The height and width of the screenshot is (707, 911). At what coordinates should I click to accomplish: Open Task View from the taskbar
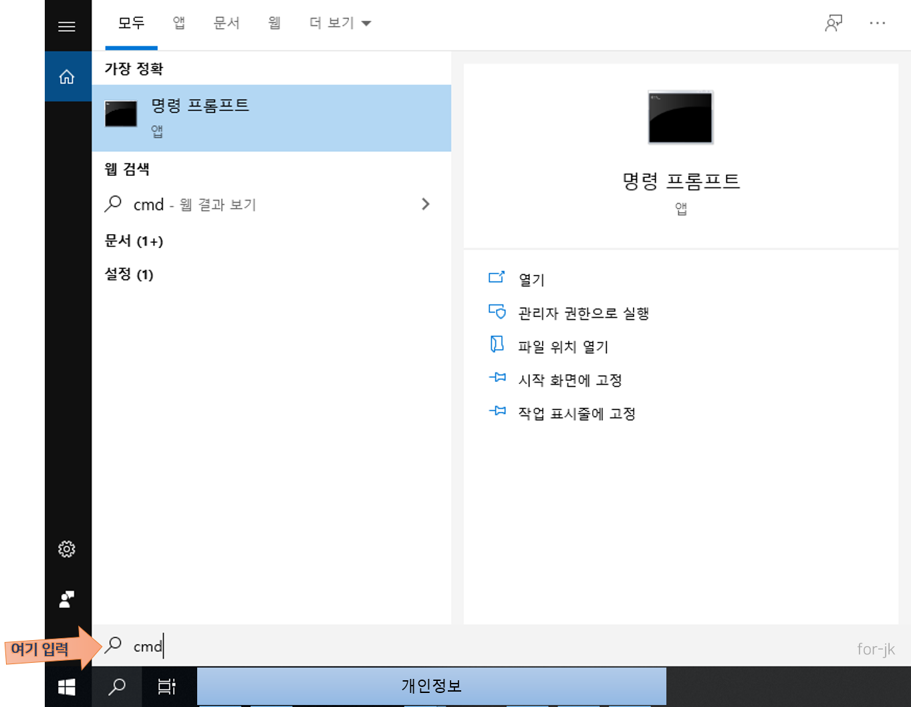(x=166, y=686)
